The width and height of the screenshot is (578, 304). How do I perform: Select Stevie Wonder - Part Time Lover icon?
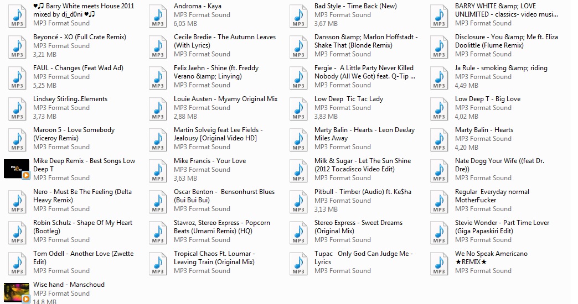439,233
